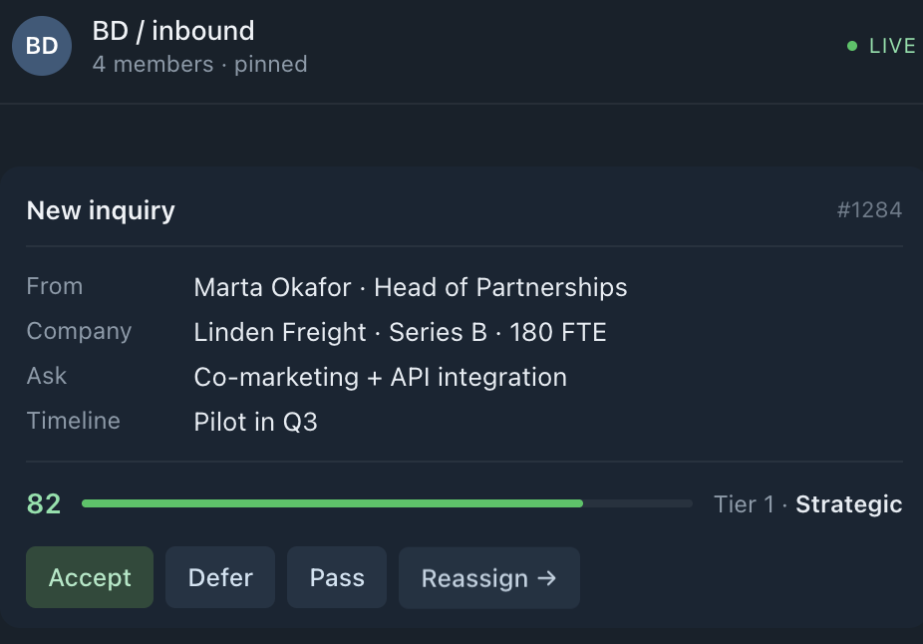Click the Tier 1 · Strategic label
Viewport: 923px width, 644px height.
pos(807,504)
